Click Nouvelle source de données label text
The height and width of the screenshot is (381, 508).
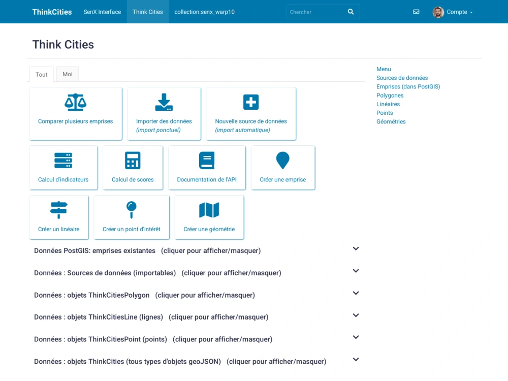[x=251, y=121]
